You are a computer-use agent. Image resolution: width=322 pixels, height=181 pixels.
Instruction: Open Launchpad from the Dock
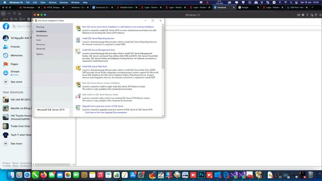click(x=19, y=175)
